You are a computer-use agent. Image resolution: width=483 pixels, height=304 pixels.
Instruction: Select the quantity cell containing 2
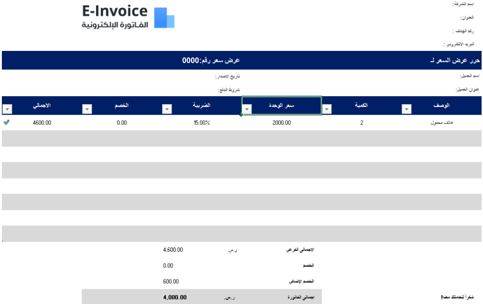[361, 123]
